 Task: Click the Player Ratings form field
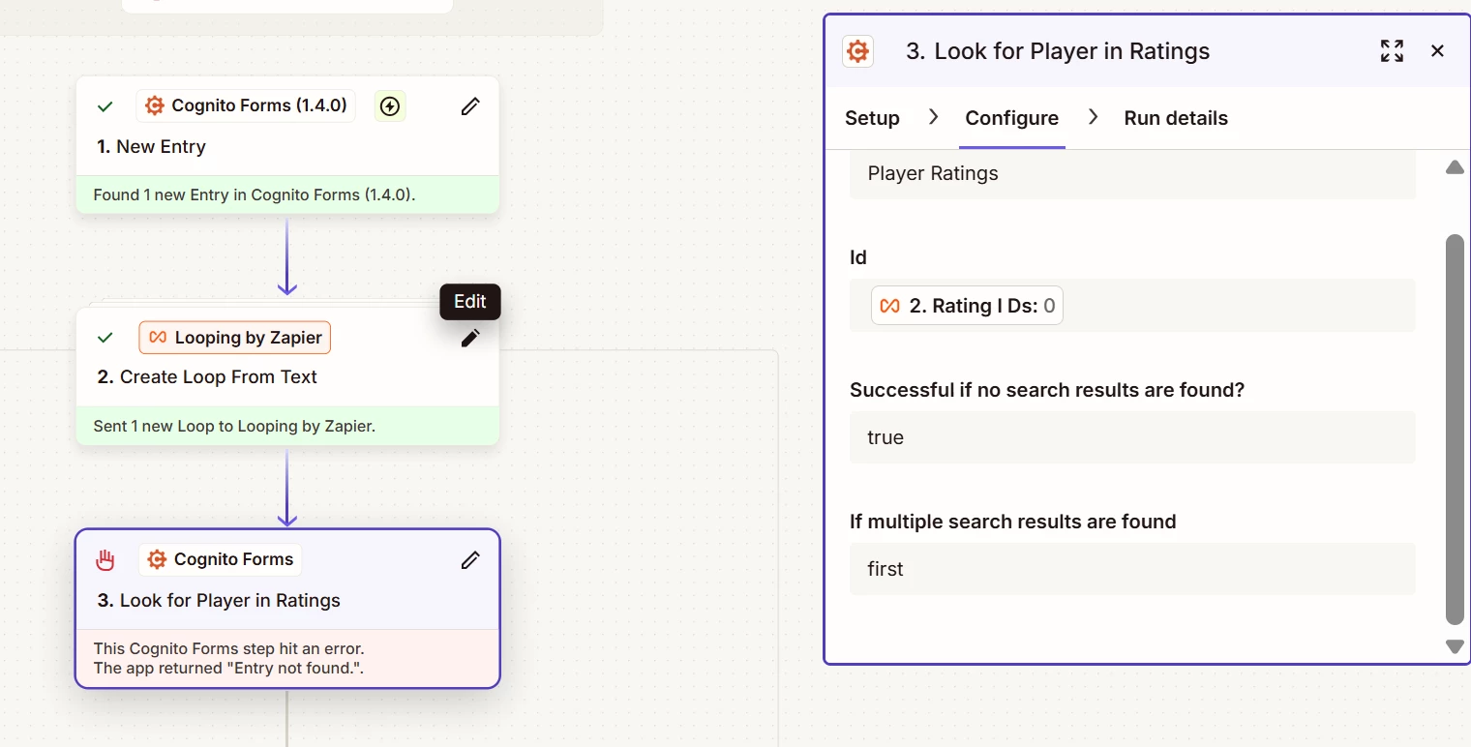click(1132, 174)
